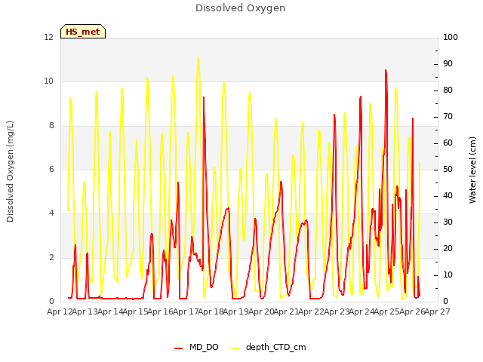Image resolution: width=483 pixels, height=362 pixels.
Task: Click the Apr 20 x-axis tick label
Action: click(261, 311)
